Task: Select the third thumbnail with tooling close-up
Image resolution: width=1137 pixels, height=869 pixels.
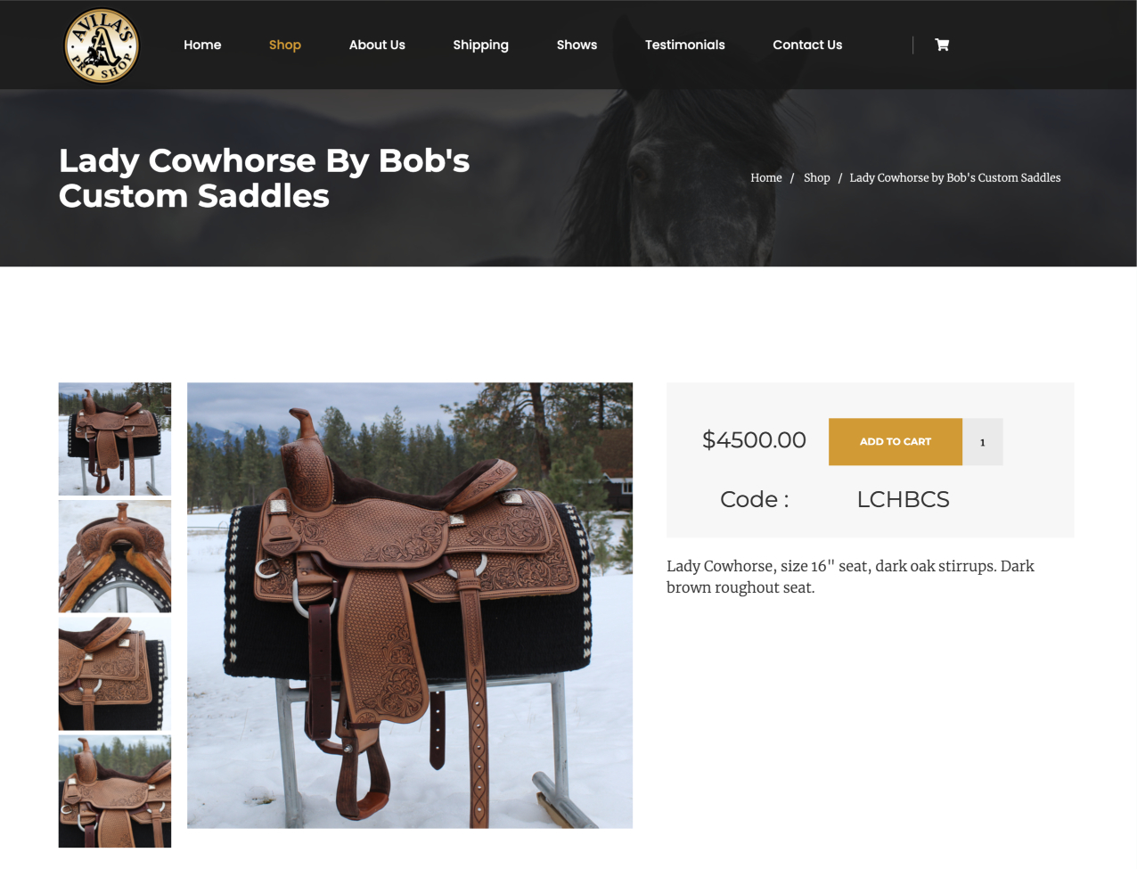Action: pyautogui.click(x=115, y=674)
